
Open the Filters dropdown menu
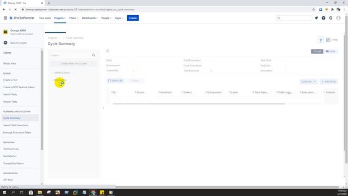[x=74, y=18]
